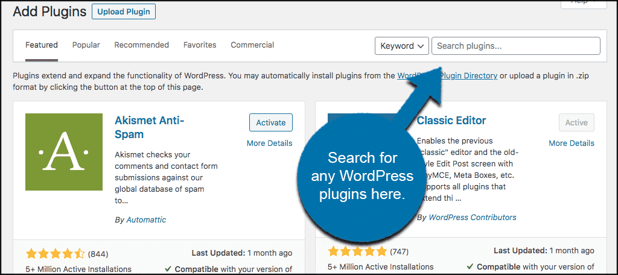Open the Featured plugins tab

click(42, 45)
